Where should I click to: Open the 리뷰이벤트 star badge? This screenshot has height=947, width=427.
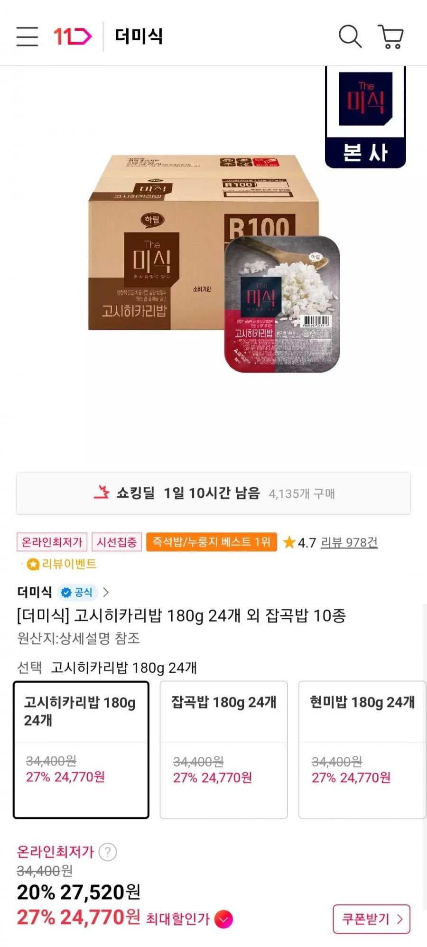62,564
